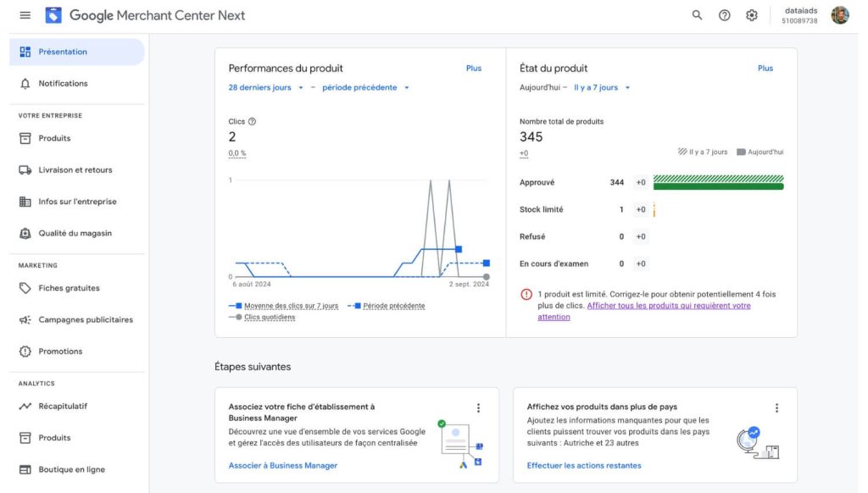Click the gray endpoint dot on chart
868x493 pixels.
[486, 277]
